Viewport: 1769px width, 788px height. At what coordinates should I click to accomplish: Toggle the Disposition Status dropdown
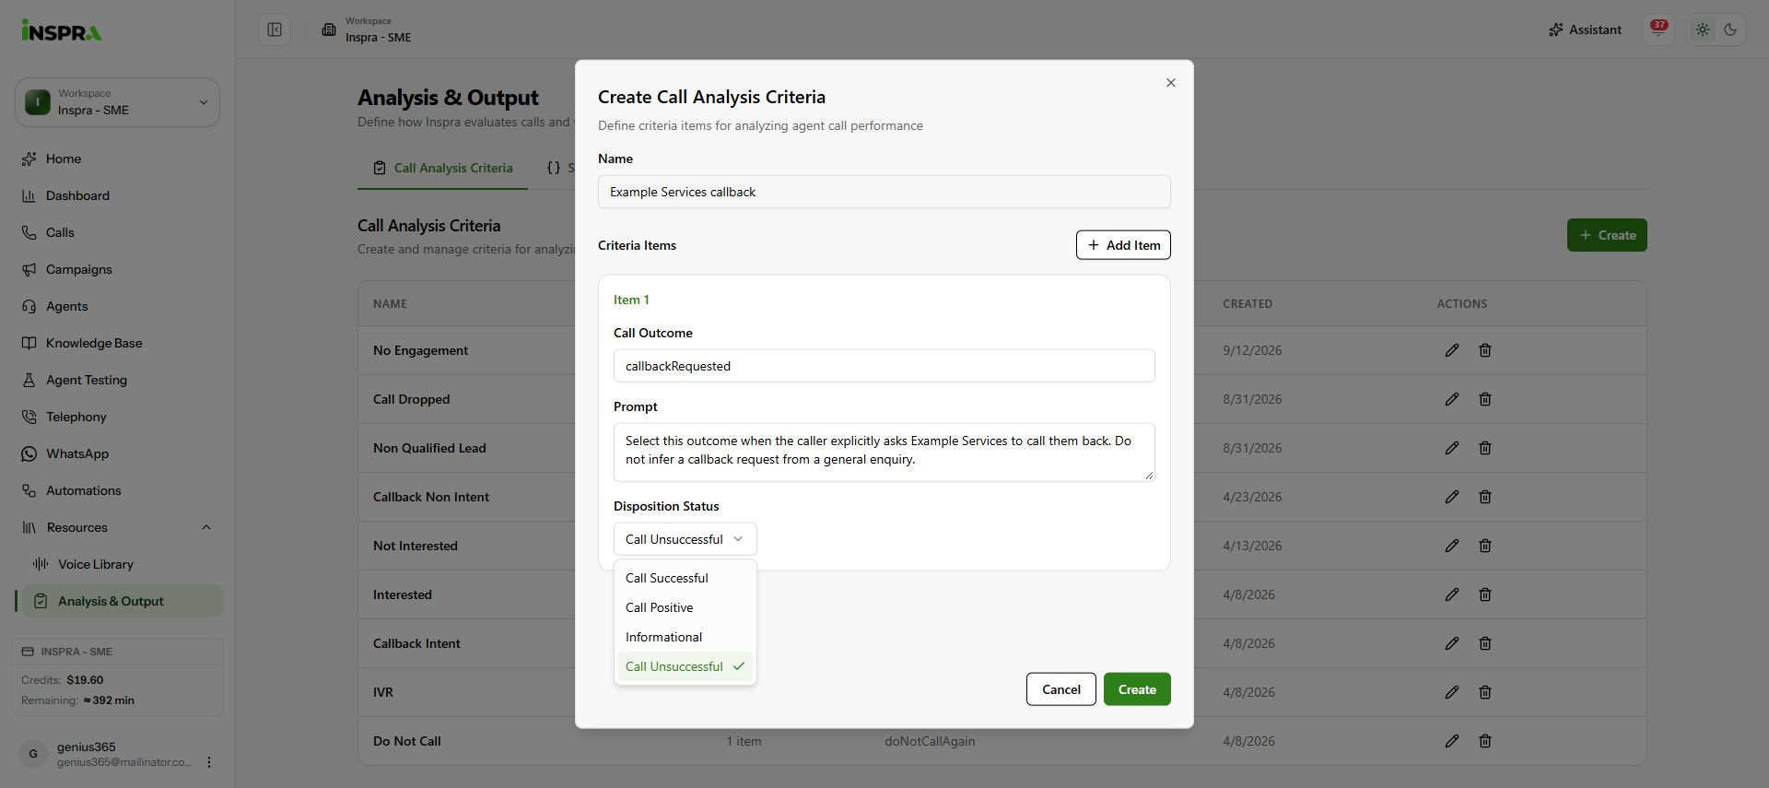685,539
